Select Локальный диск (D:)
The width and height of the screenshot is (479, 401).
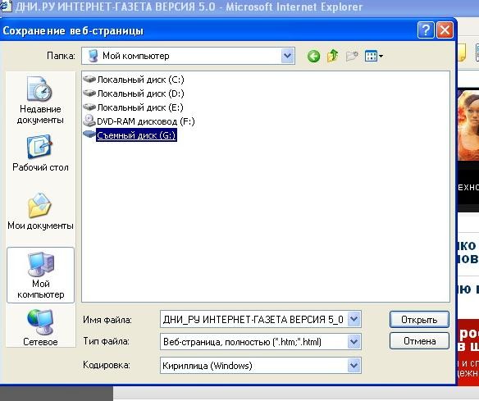coord(134,93)
